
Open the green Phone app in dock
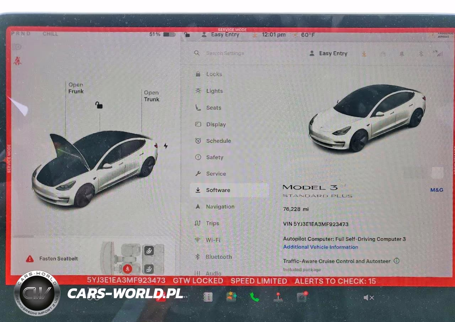click(x=254, y=297)
